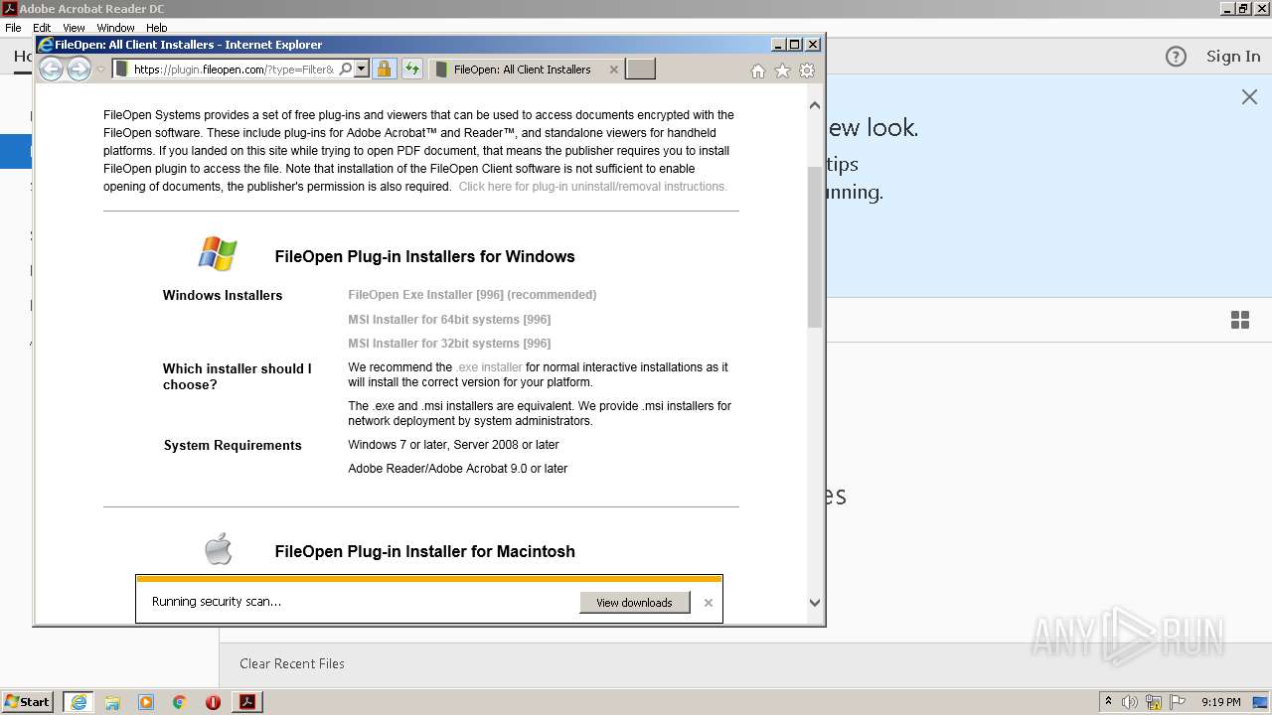Open Opera browser from taskbar
Screen dimensions: 1272x715
tap(213, 702)
